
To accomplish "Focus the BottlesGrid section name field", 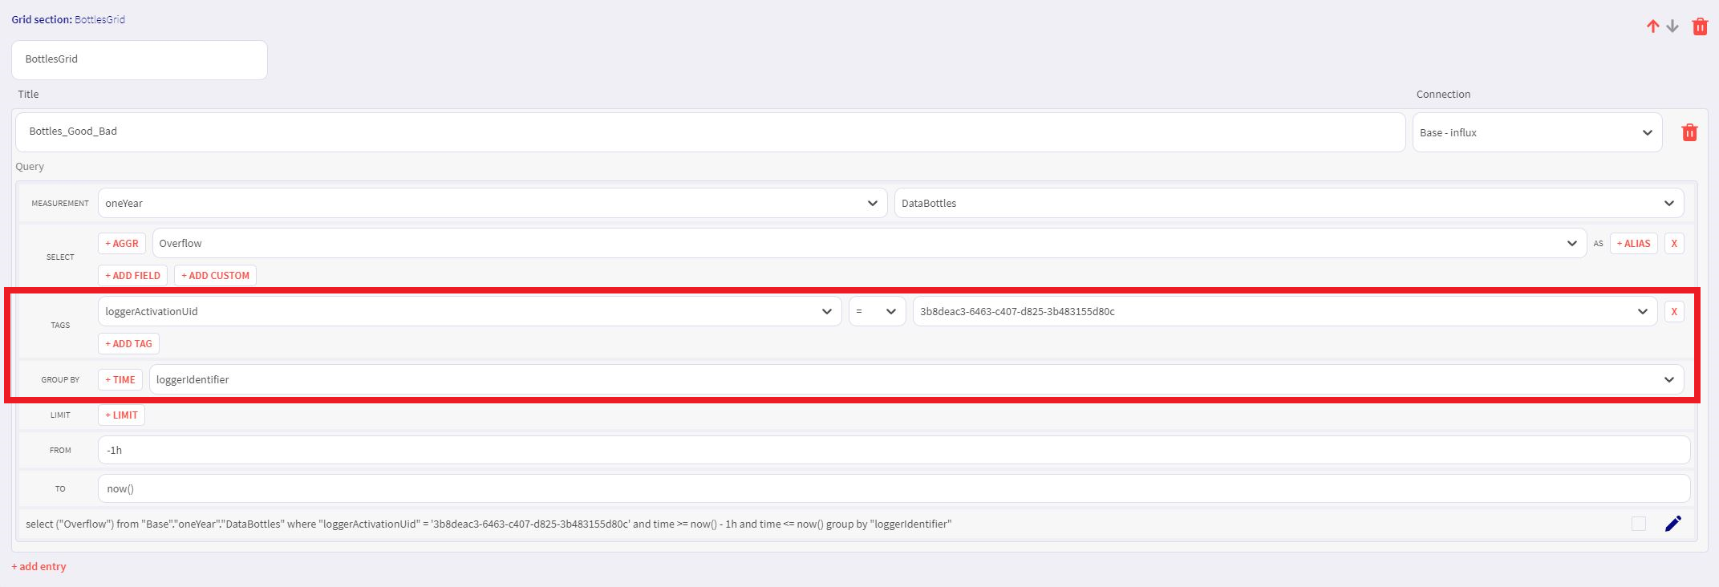I will coord(140,60).
